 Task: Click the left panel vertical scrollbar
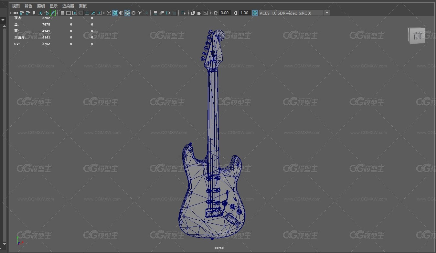coord(5,136)
